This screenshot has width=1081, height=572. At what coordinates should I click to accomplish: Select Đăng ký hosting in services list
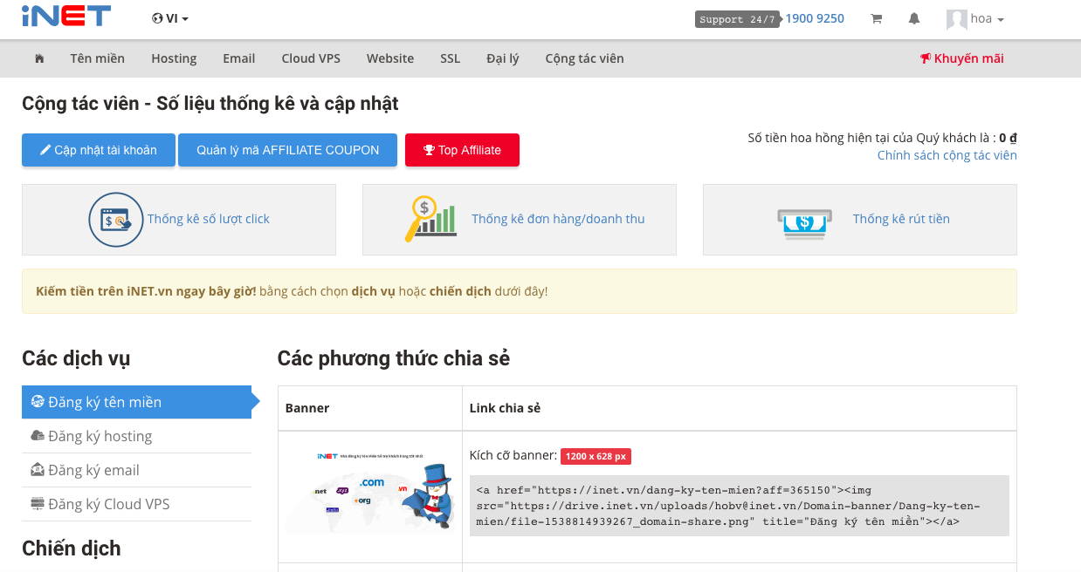coord(99,436)
